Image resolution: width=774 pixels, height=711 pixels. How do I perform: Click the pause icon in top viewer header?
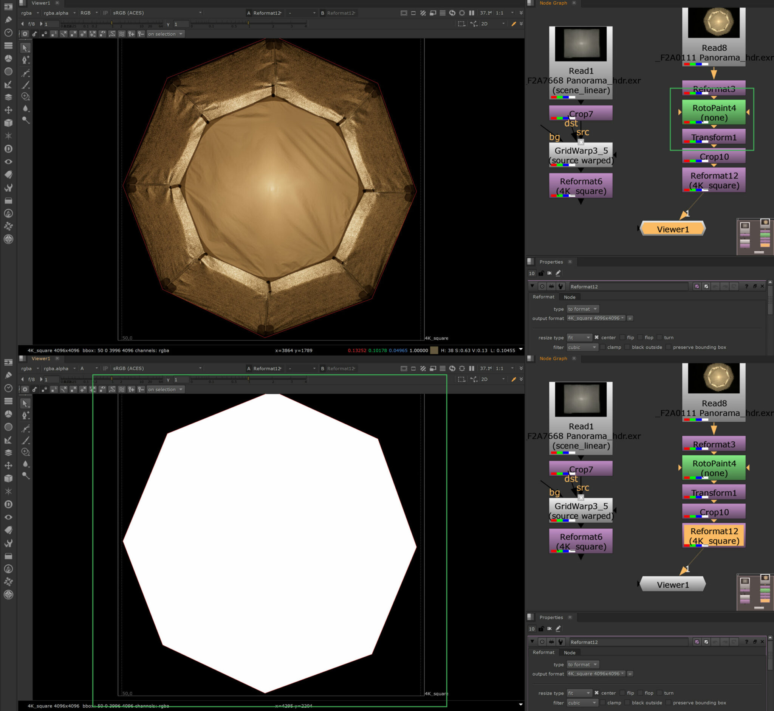471,13
